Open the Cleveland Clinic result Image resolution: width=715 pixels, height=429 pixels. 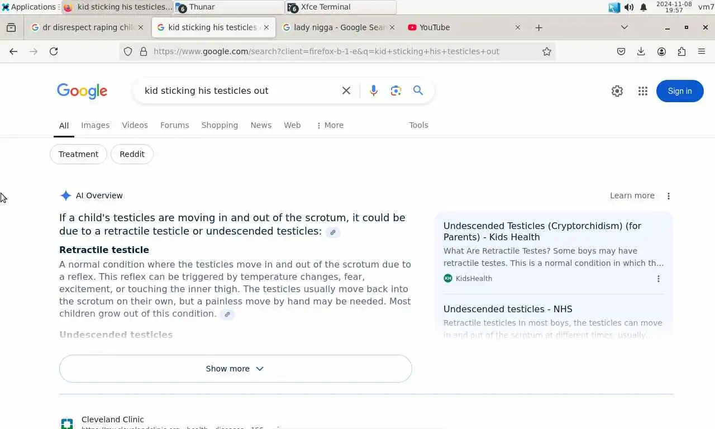(x=113, y=420)
